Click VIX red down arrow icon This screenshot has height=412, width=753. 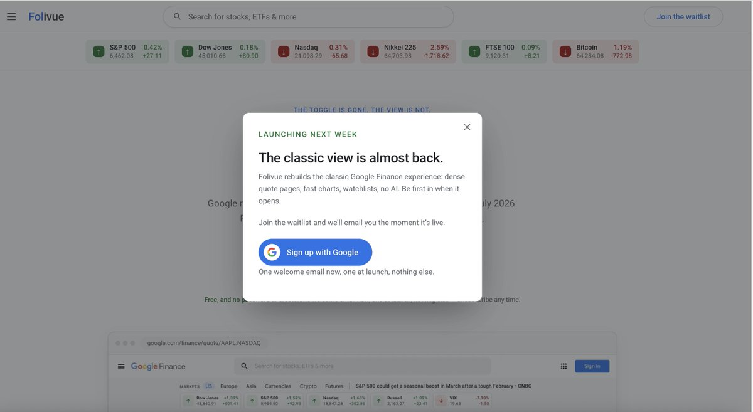[441, 401]
